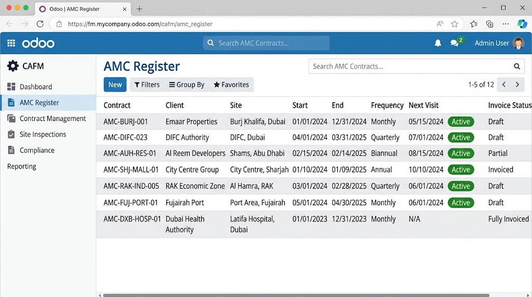
Task: Open the Group By dropdown
Action: tap(187, 85)
